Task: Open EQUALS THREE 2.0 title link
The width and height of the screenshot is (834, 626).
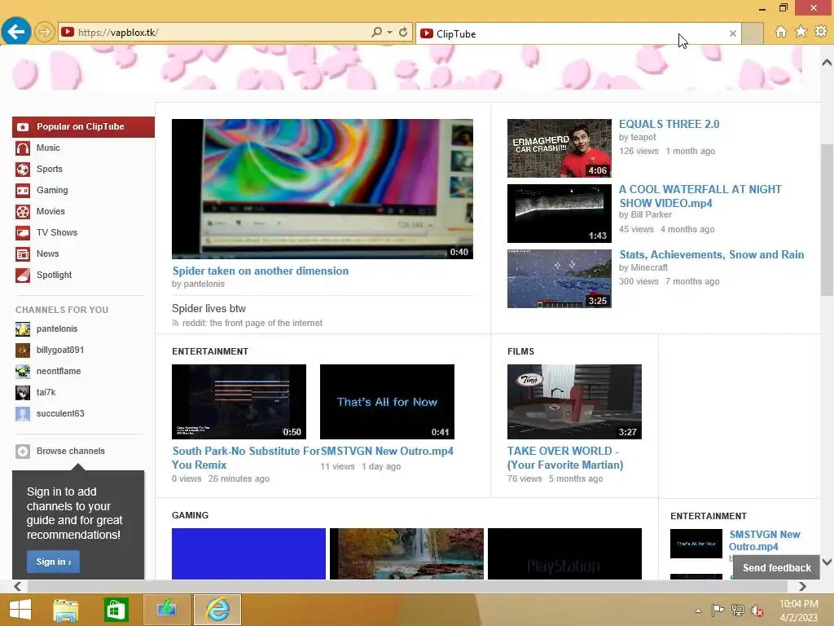Action: click(x=669, y=124)
